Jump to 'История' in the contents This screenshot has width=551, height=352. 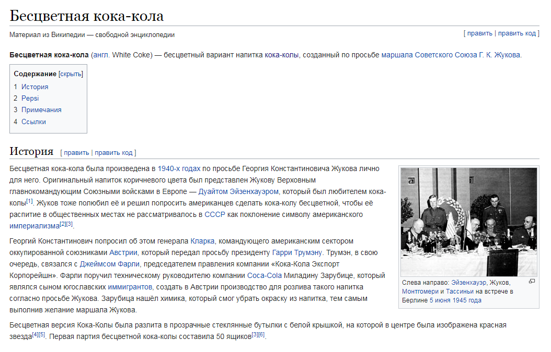point(35,87)
